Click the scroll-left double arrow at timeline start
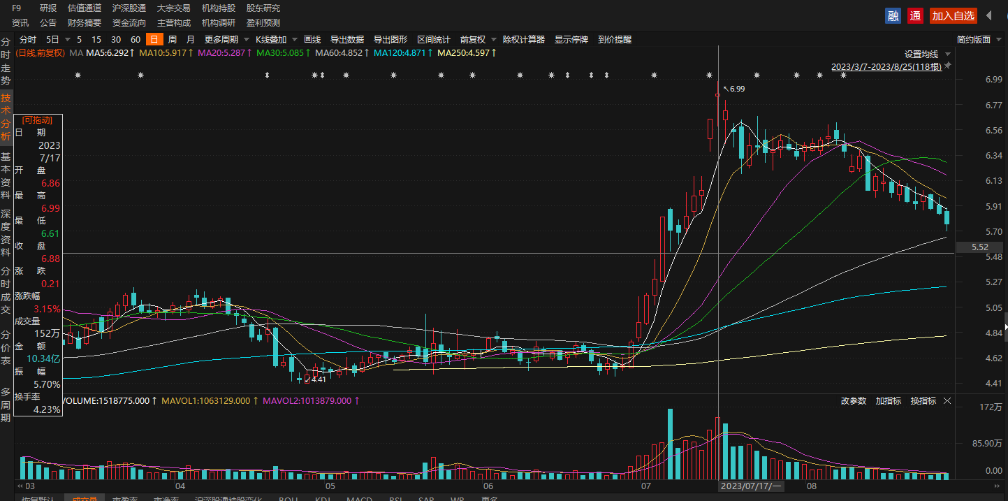This screenshot has height=501, width=1008. [20, 486]
